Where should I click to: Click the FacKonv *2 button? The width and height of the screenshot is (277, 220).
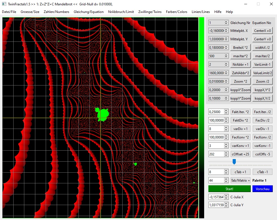240,137
